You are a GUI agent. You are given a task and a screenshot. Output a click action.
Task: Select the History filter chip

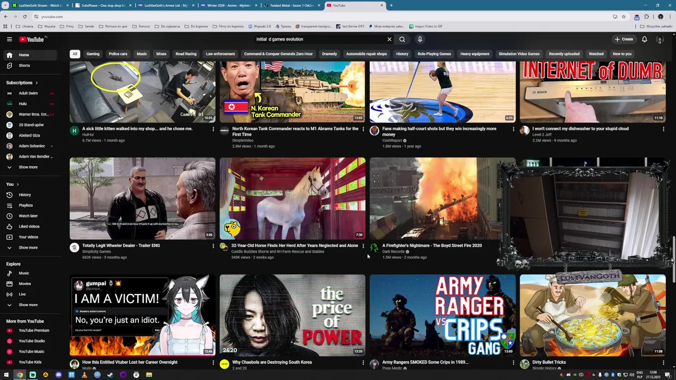pos(402,54)
